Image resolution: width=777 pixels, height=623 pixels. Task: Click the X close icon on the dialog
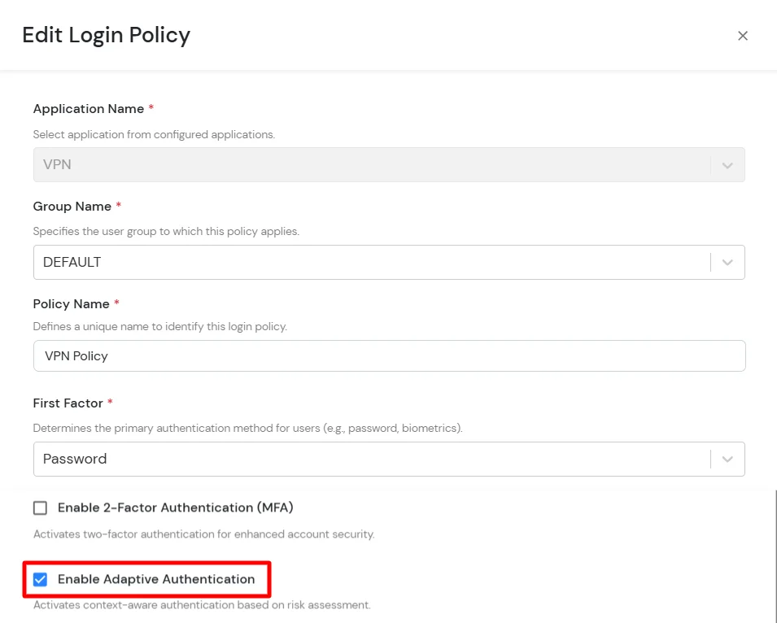tap(743, 35)
